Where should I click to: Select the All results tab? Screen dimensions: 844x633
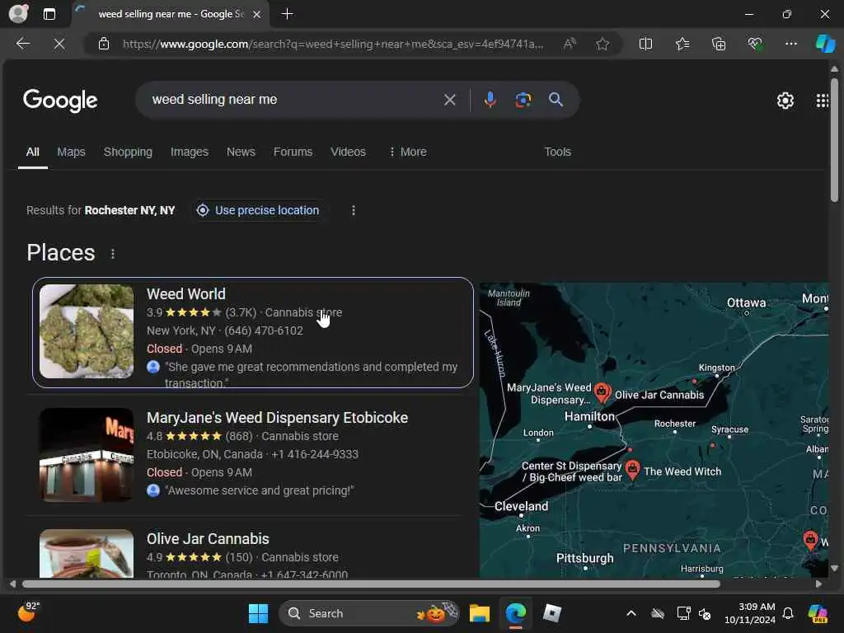[x=33, y=152]
